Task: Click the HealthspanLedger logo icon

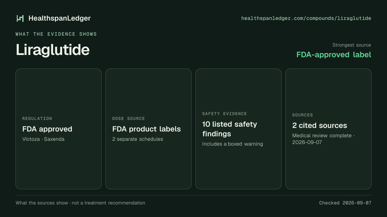Action: coord(20,18)
